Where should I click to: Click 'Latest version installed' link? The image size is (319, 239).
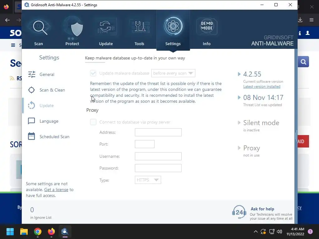[262, 87]
